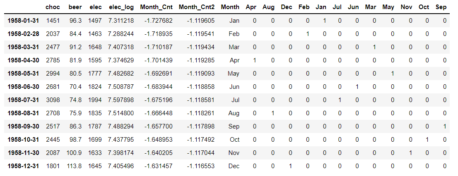Select the Month cell showing Oct
Viewport: 458px width, 176px height.
[234, 140]
